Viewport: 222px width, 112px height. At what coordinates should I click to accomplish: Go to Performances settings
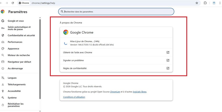pos(15,42)
